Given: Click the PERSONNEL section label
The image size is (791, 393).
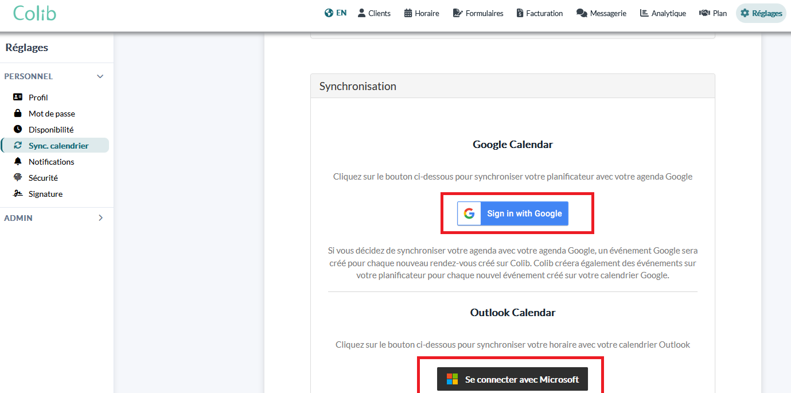Looking at the screenshot, I should (x=29, y=76).
